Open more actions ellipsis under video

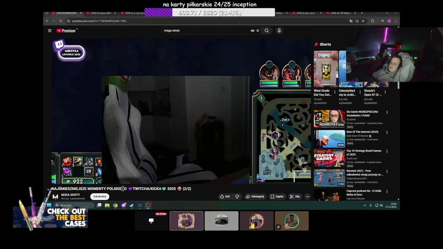307,196
